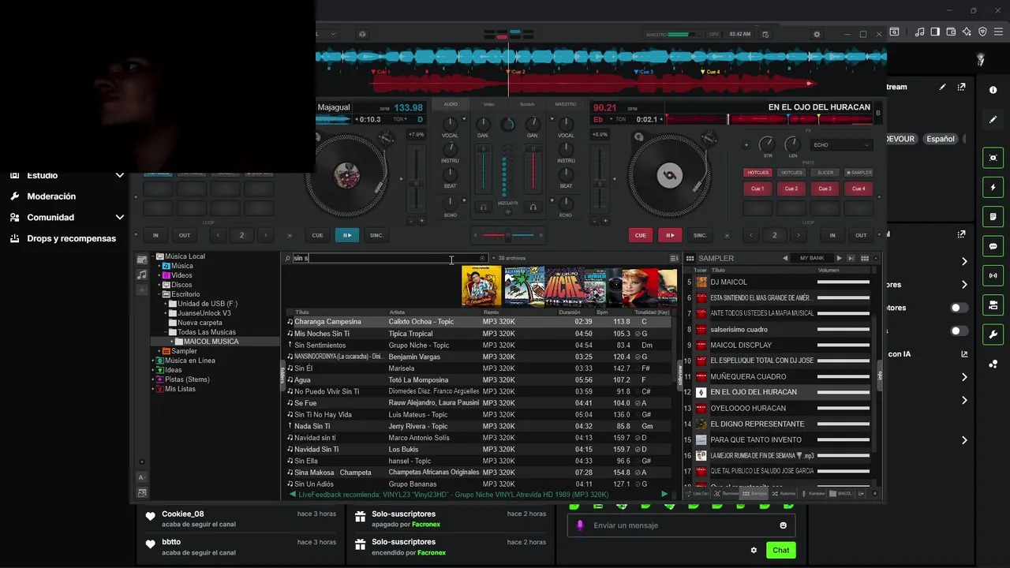The width and height of the screenshot is (1010, 568).
Task: Select the SAMPLER pad mode
Action: pos(858,172)
